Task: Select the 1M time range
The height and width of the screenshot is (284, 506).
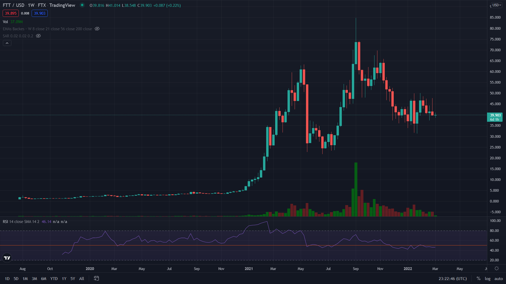Action: (25, 278)
